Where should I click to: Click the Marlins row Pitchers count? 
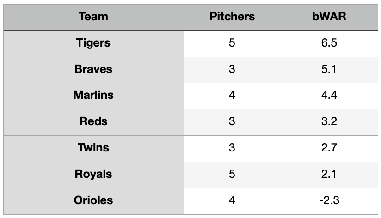tap(232, 95)
